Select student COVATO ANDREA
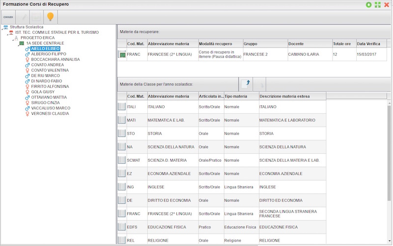393x246 pixels. (47, 65)
